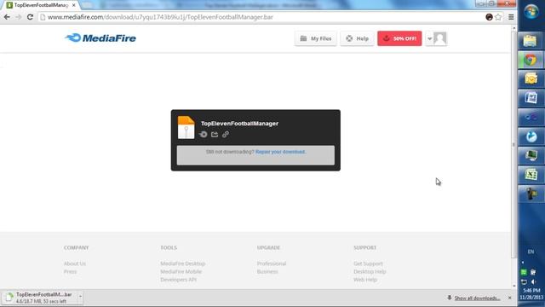Open the download item's dropdown arrow
Viewport: 545px width, 307px height.
[x=80, y=297]
